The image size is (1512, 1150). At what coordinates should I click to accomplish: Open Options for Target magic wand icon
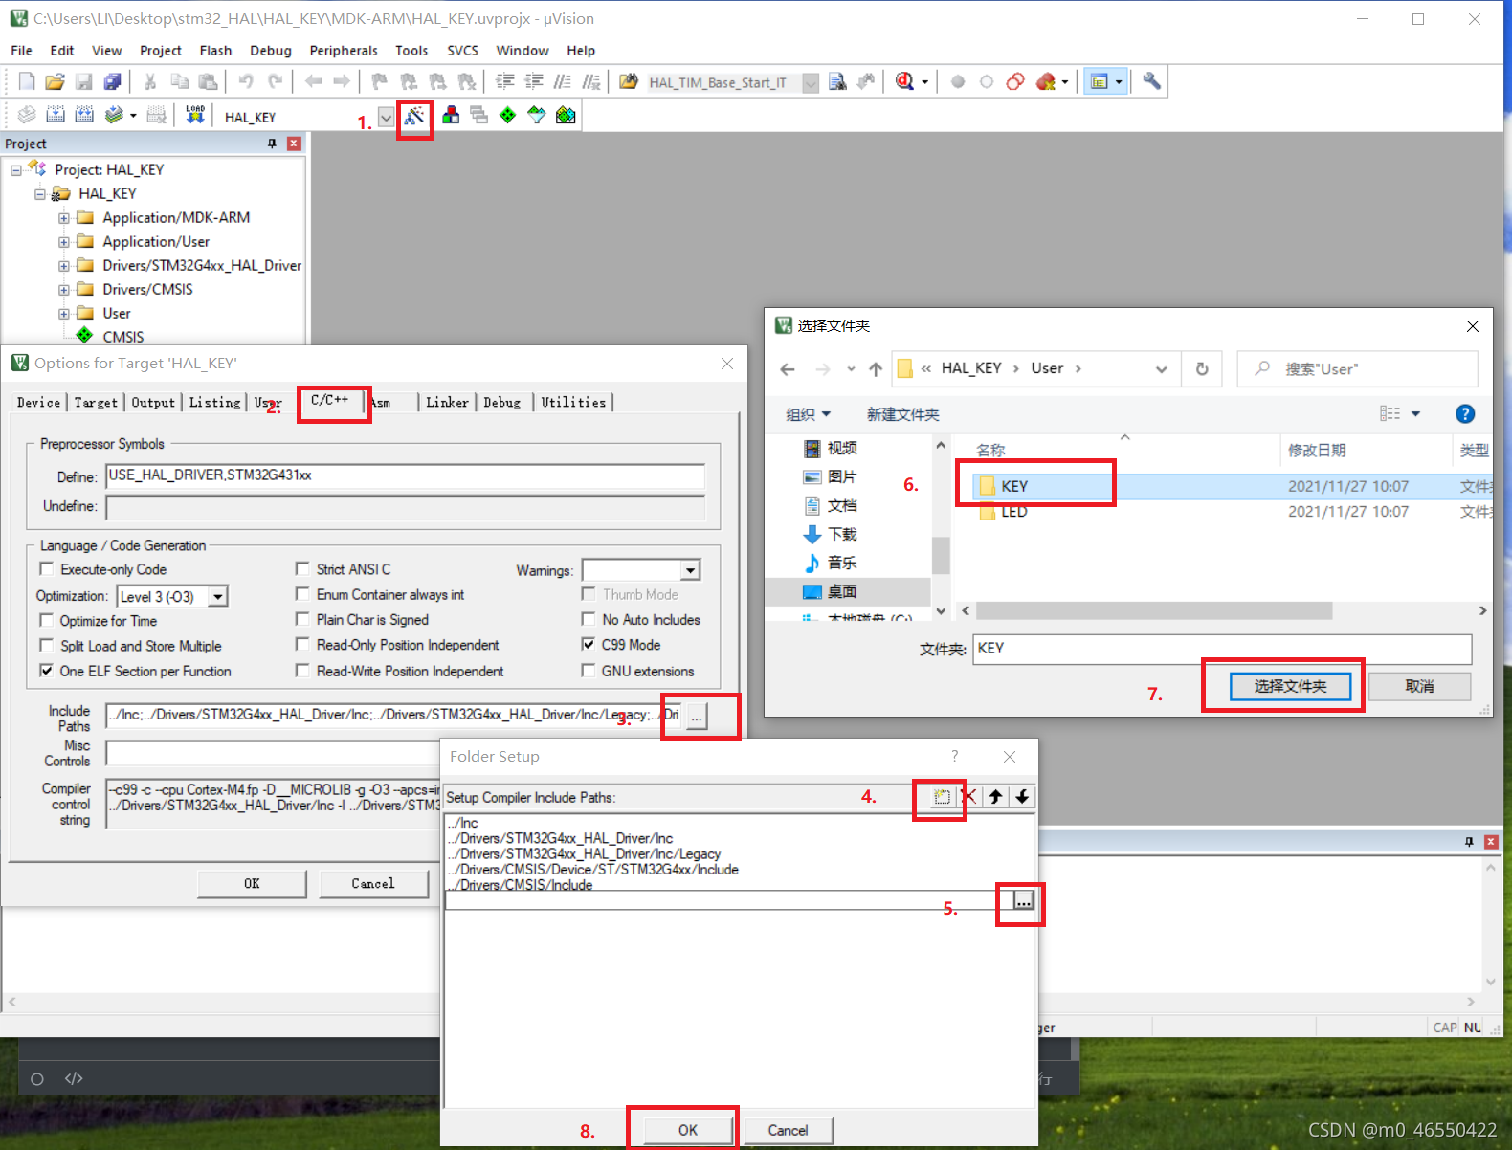click(x=414, y=116)
